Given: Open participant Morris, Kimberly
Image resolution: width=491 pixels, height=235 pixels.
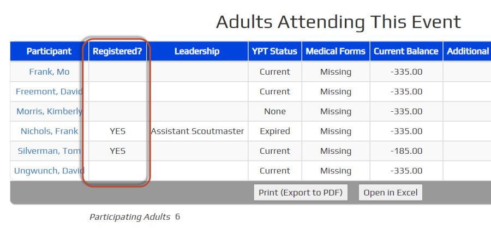Looking at the screenshot, I should pyautogui.click(x=49, y=111).
